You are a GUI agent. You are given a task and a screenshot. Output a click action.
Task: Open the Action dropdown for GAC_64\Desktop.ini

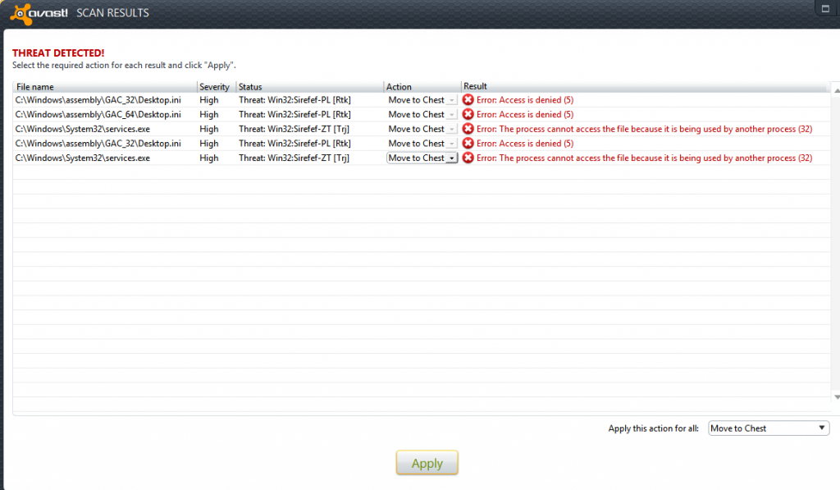452,115
